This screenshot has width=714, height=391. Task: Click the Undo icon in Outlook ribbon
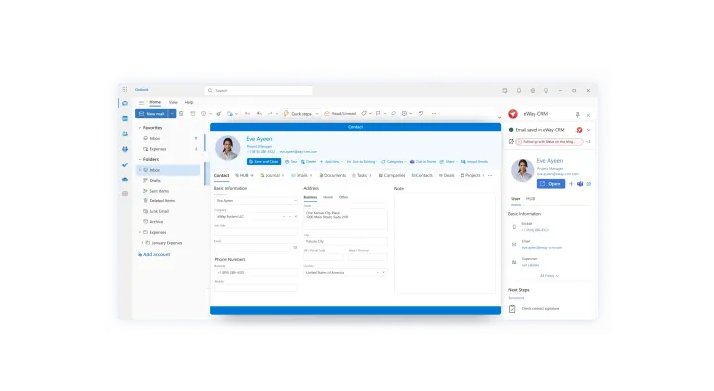click(x=421, y=113)
